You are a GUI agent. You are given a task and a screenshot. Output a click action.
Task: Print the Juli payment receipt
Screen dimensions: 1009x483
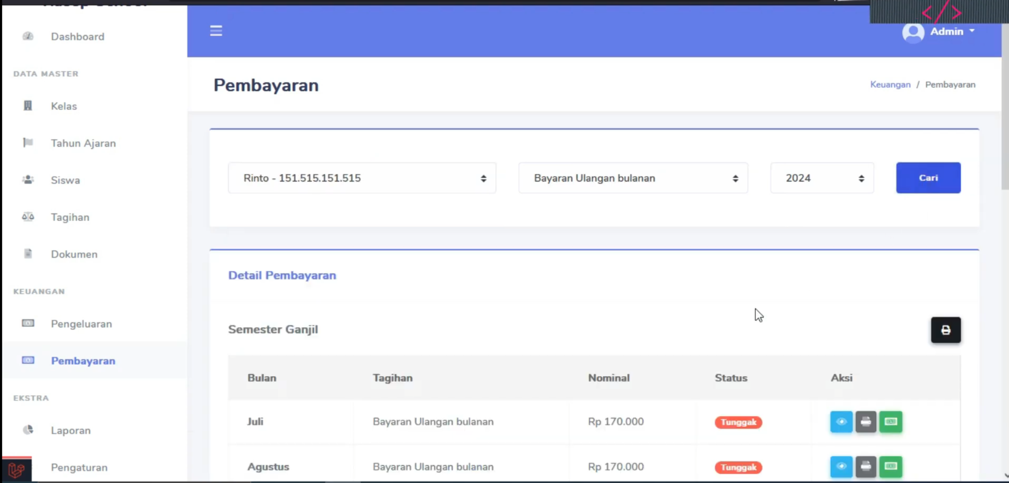click(x=866, y=422)
